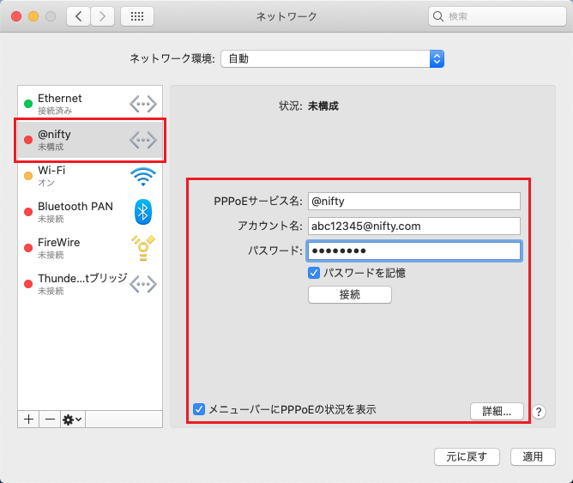Screen dimensions: 573x483
Task: Toggle show PPPoE status in menu bar
Action: point(199,409)
